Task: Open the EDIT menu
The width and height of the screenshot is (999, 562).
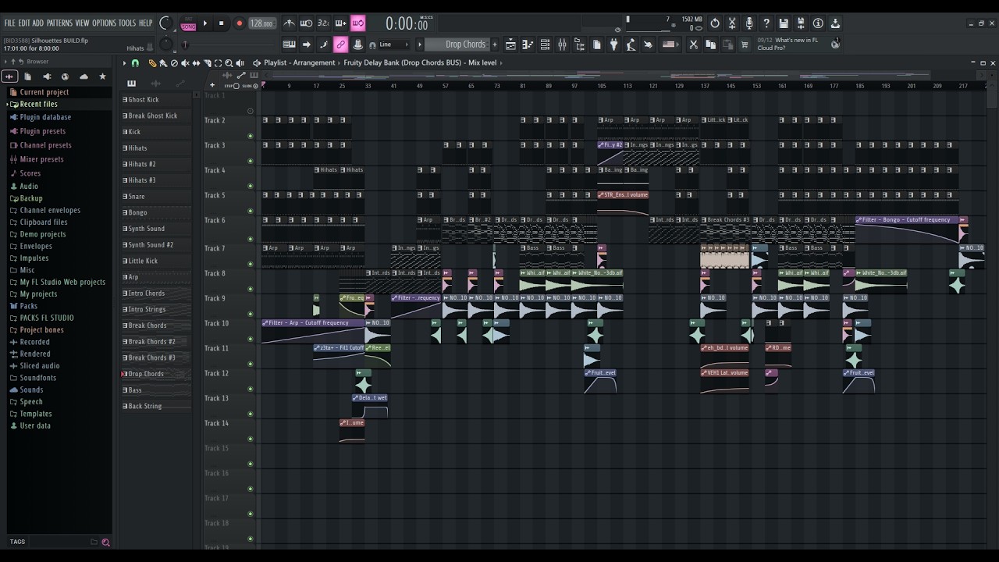Action: (x=24, y=23)
